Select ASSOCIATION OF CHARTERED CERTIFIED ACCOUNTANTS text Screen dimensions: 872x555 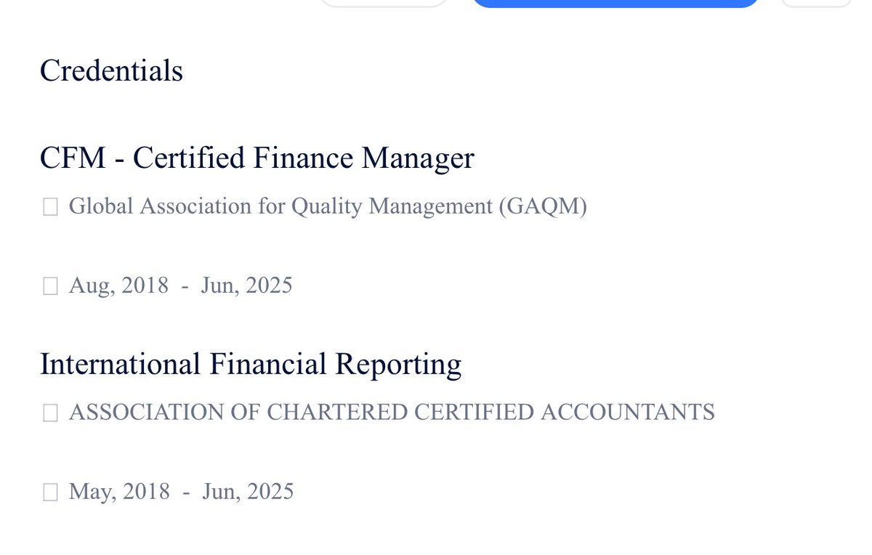[x=392, y=413]
